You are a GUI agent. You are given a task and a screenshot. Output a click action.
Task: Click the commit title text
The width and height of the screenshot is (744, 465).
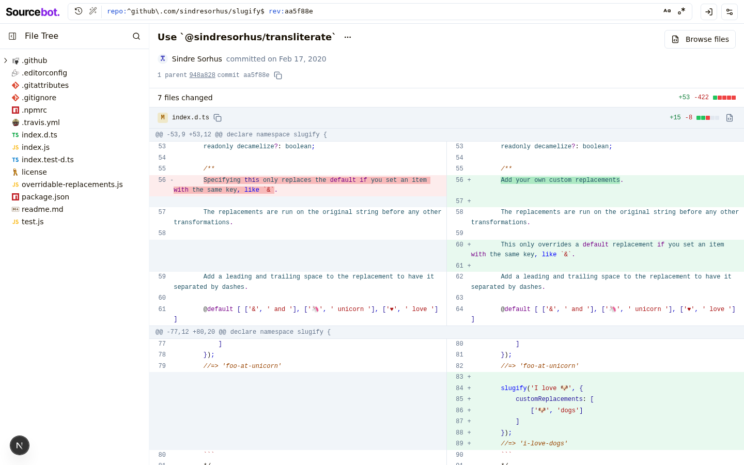point(246,37)
